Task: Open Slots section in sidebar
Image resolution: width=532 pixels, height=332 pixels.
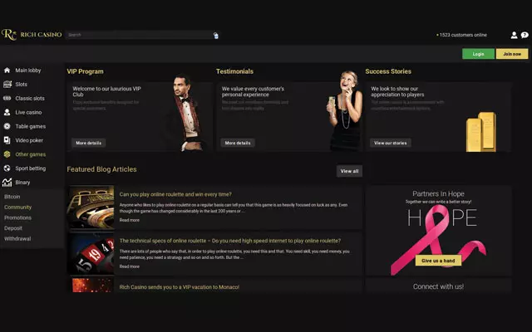Action: point(21,85)
